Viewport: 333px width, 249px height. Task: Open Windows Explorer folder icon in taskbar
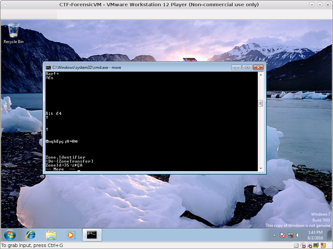tap(51, 235)
